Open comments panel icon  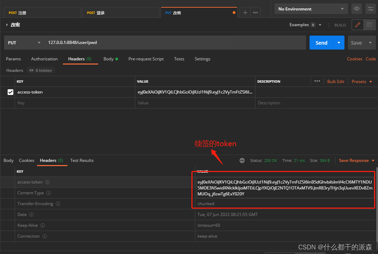[x=369, y=25]
